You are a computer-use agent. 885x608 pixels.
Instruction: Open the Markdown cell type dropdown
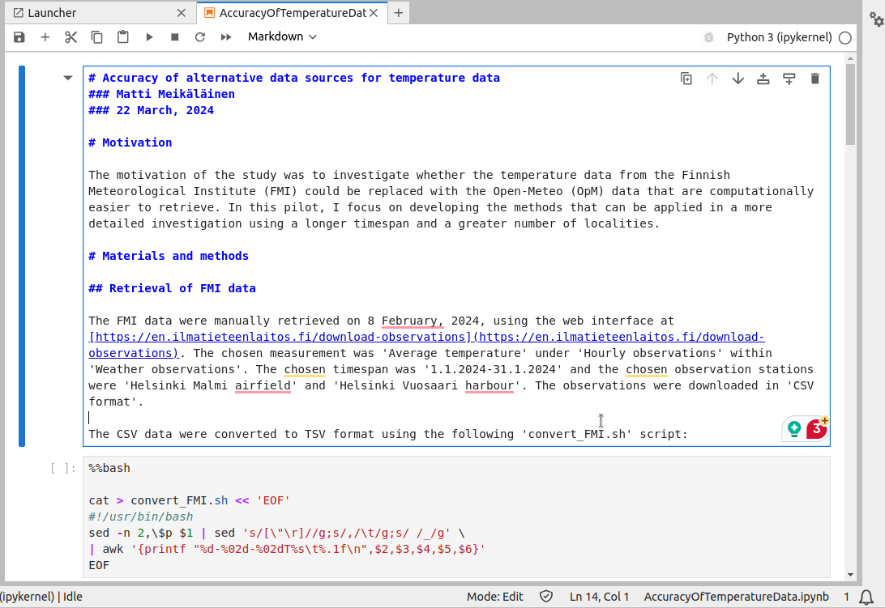(282, 36)
